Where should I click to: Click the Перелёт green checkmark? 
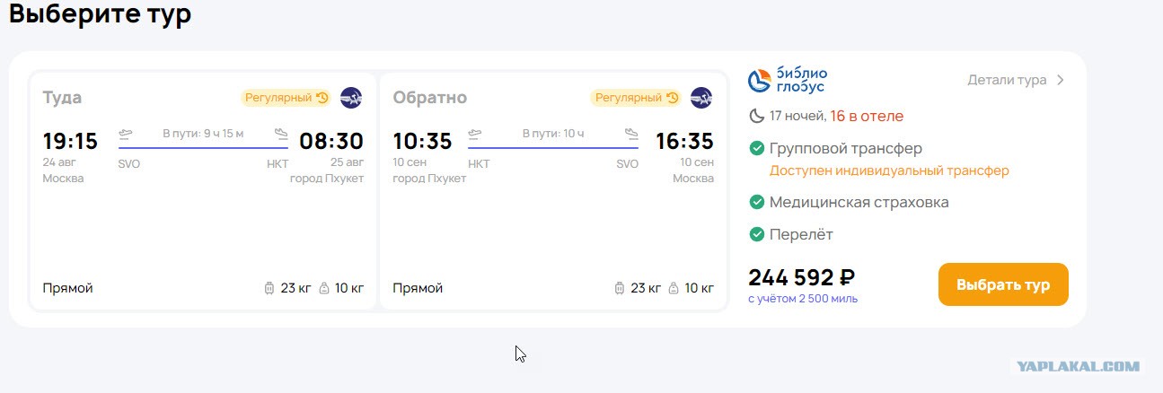(x=756, y=234)
